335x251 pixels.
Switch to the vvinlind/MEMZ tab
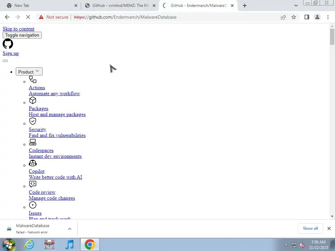[121, 6]
